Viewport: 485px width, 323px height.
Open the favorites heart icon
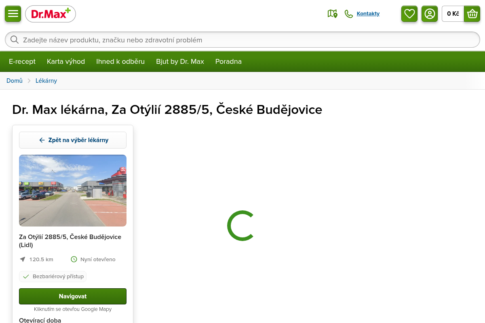pos(409,14)
